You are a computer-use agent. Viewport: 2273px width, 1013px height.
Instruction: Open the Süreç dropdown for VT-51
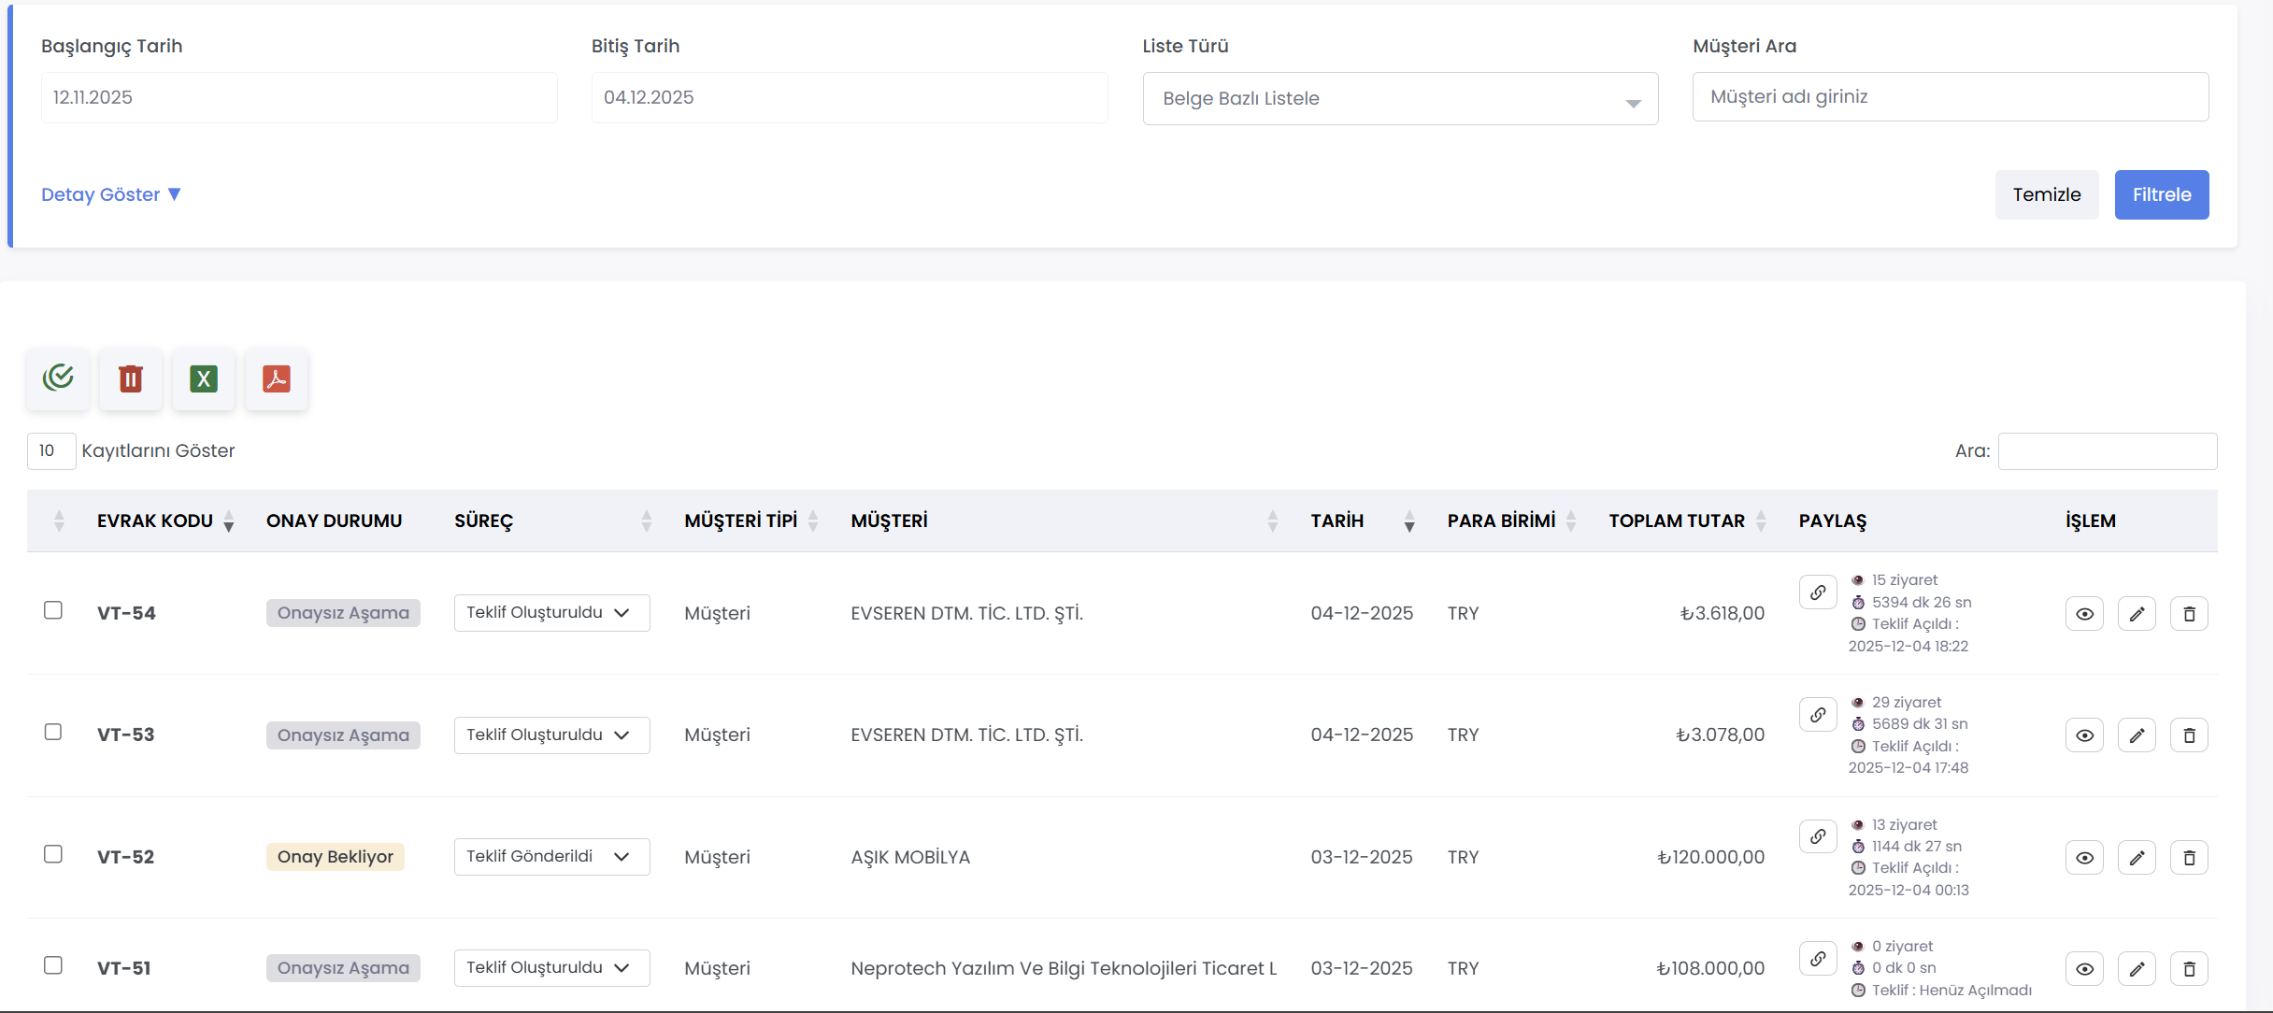pos(551,968)
